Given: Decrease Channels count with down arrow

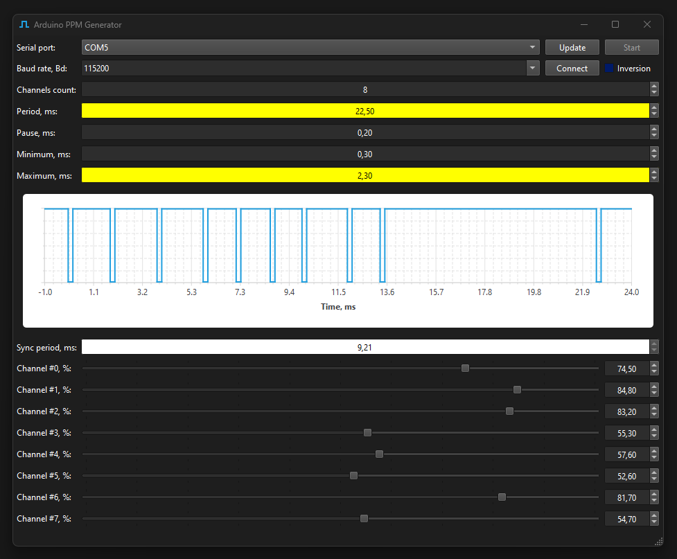Looking at the screenshot, I should tap(654, 94).
